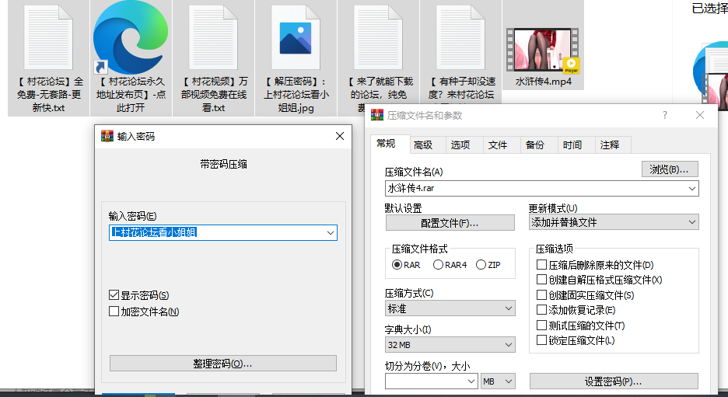
Task: Enable 测试压缩的文件 option
Action: pyautogui.click(x=541, y=325)
